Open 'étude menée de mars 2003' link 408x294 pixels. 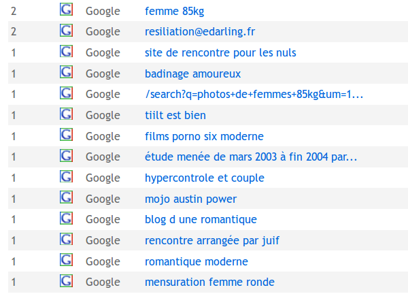click(x=251, y=157)
